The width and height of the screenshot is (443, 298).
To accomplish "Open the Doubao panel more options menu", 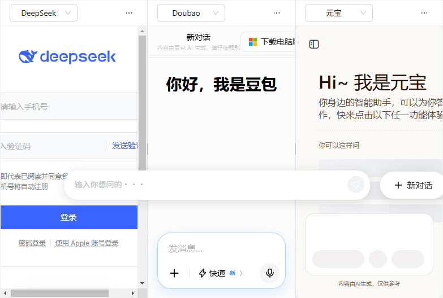I will (277, 13).
